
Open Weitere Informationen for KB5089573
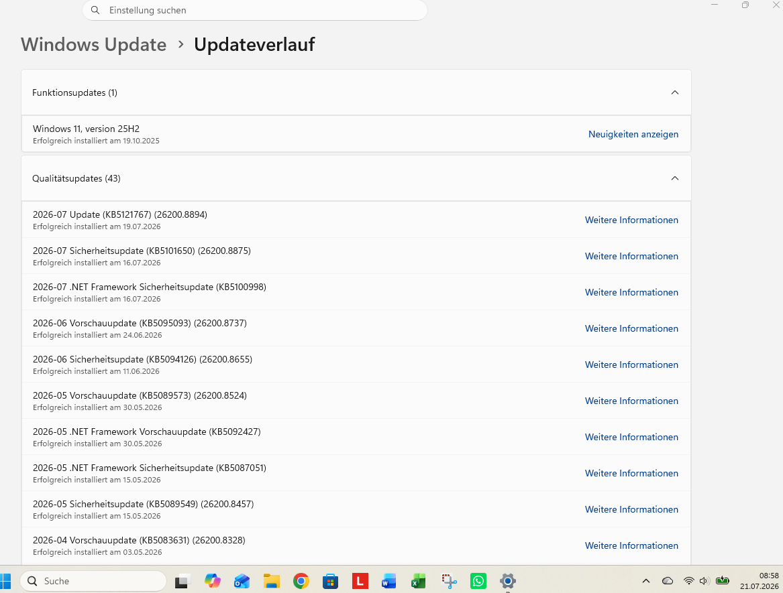[631, 401]
